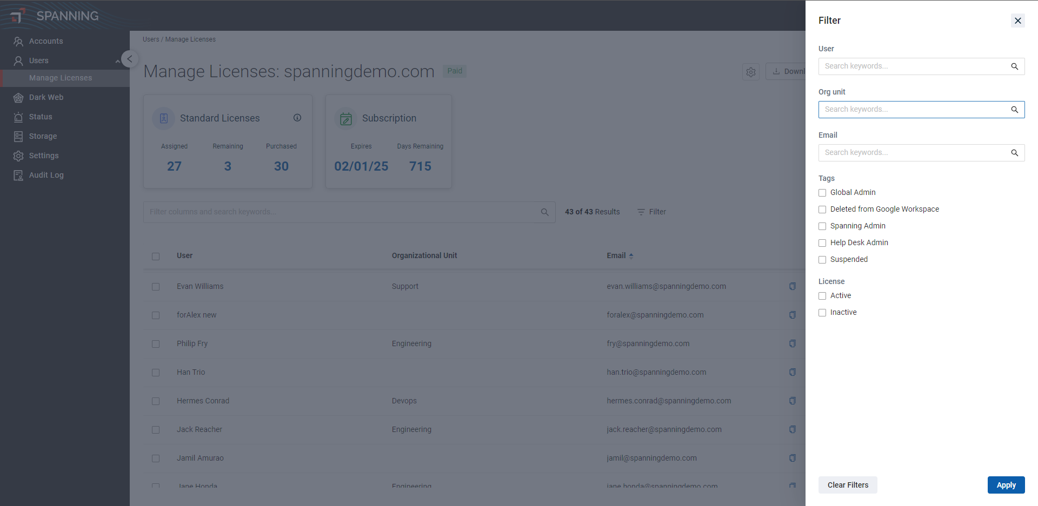Image resolution: width=1038 pixels, height=506 pixels.
Task: Select Philip Fry row checkbox
Action: coord(156,344)
